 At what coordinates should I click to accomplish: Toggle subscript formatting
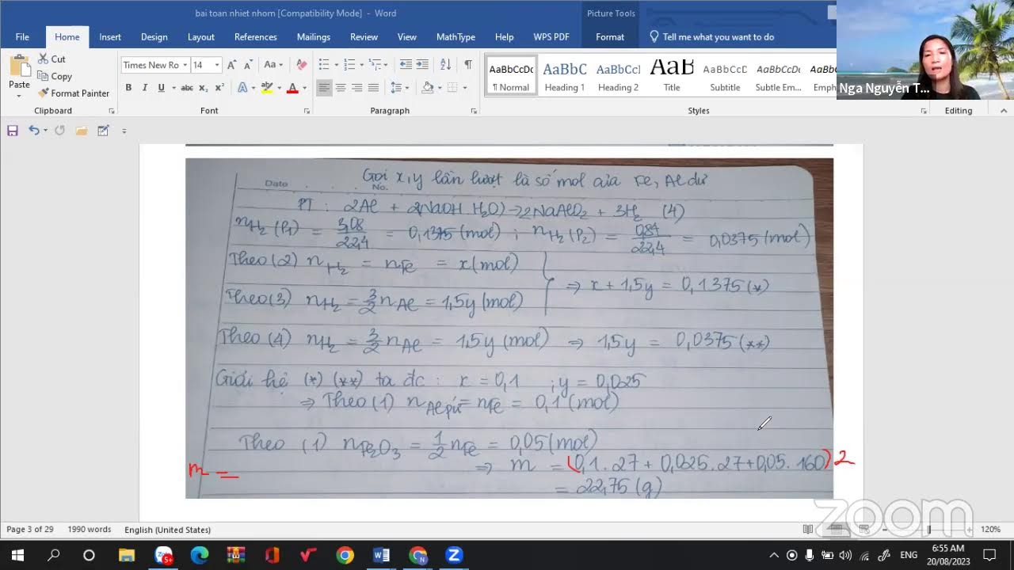[x=203, y=88]
